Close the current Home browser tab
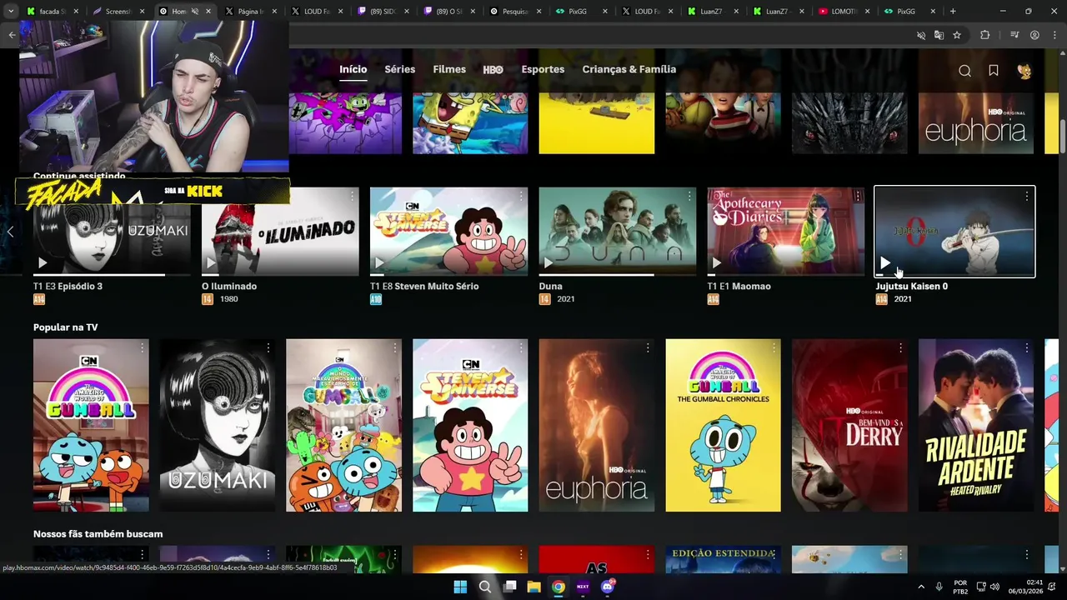This screenshot has width=1067, height=600. tap(208, 12)
